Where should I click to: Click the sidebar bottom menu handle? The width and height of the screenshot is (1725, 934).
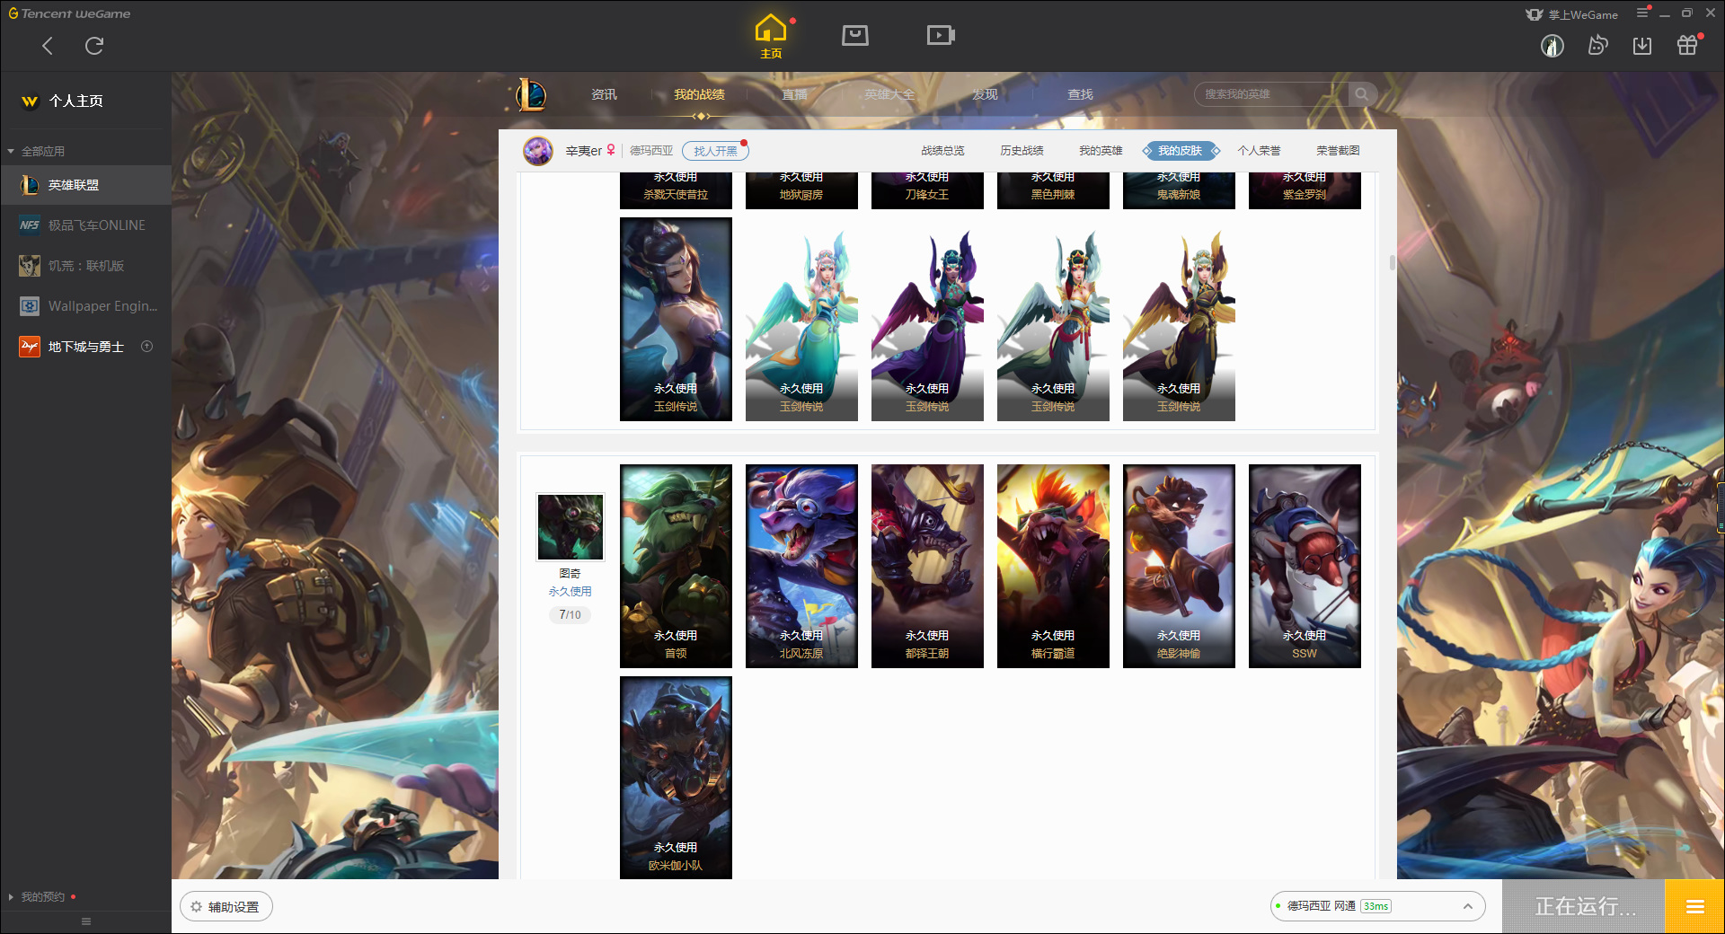[x=86, y=921]
